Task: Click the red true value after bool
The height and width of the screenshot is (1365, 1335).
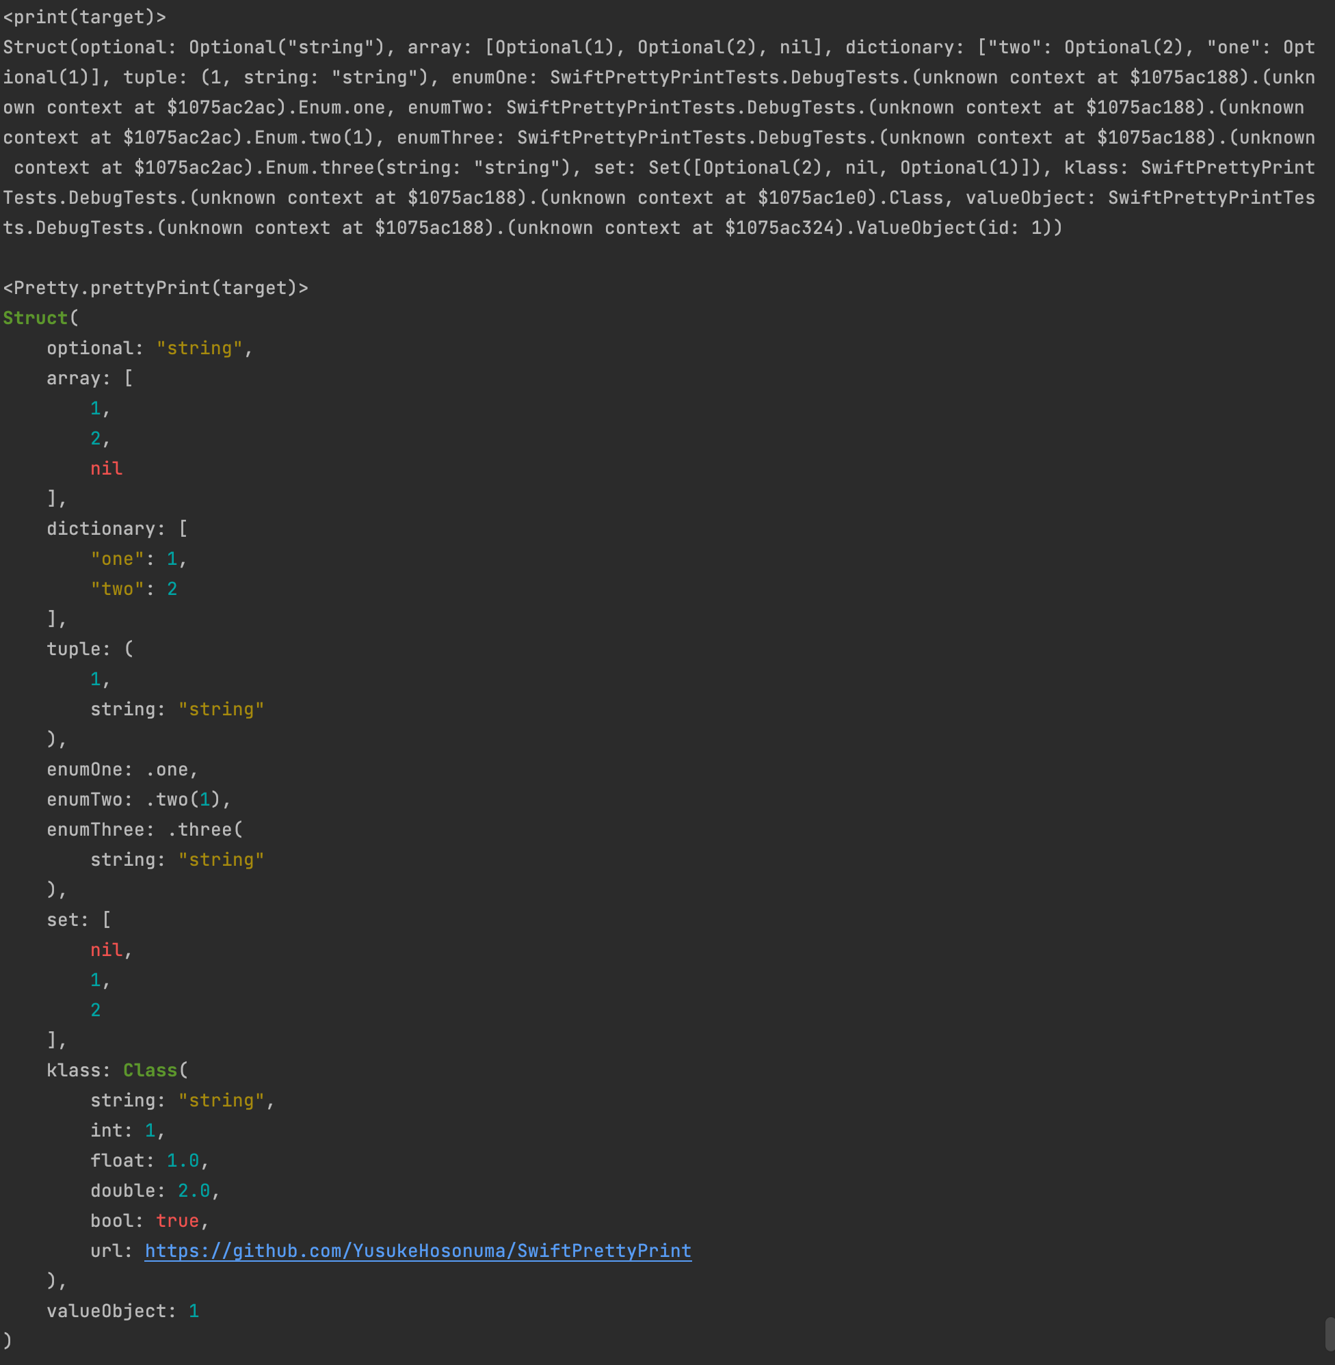Action: click(x=177, y=1221)
